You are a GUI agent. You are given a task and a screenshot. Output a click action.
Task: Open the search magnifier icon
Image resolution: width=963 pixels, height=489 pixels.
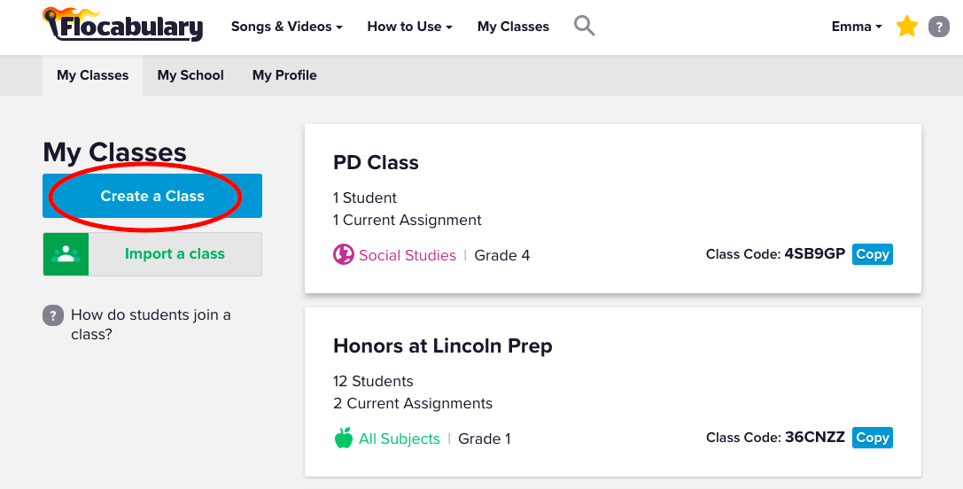click(x=584, y=26)
